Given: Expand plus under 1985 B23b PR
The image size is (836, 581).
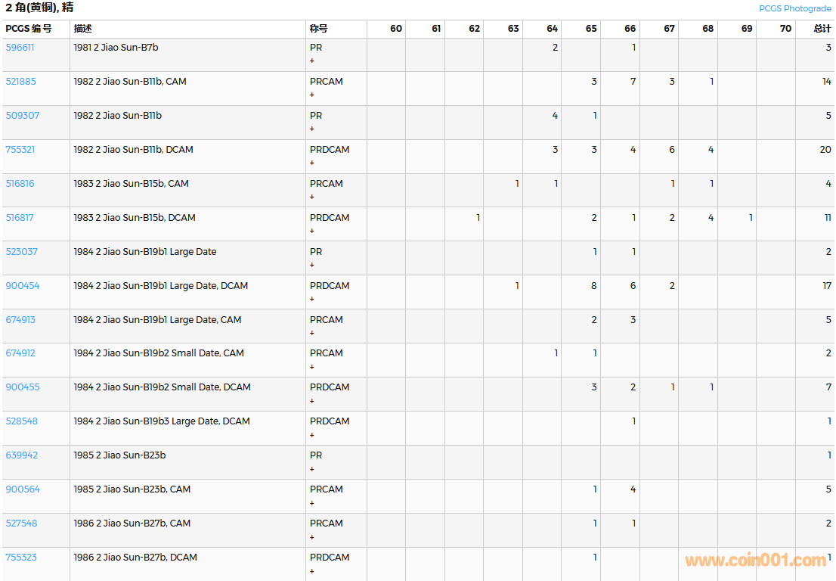Looking at the screenshot, I should pos(312,469).
